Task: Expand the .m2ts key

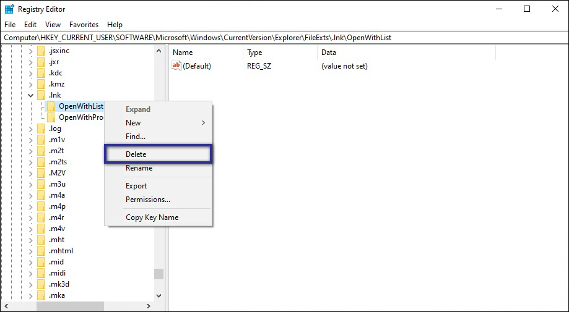Action: click(x=31, y=162)
